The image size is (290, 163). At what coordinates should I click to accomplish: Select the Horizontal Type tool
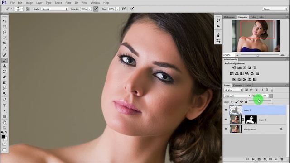[x=5, y=105]
